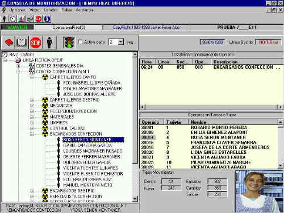The image size is (284, 213).
Task: Collapse the ENCARGADOS CONFECCION node
Action: pos(32,134)
